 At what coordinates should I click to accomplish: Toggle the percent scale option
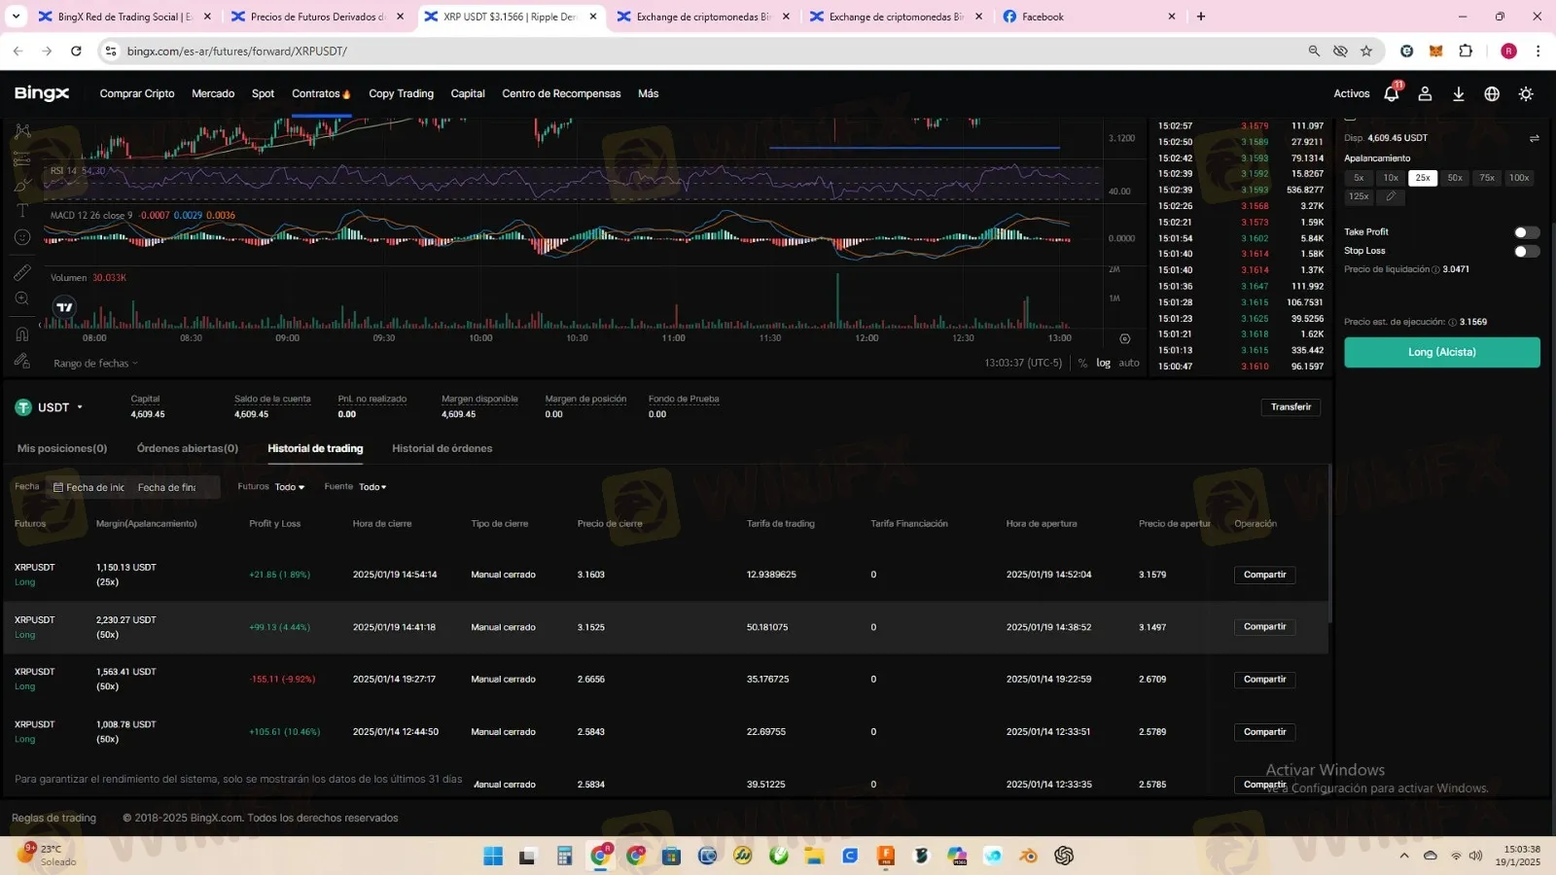click(1082, 363)
